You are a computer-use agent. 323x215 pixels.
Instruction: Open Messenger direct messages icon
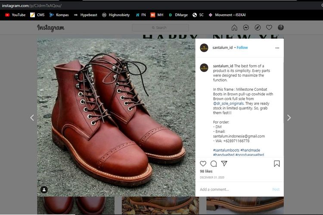(246, 28)
